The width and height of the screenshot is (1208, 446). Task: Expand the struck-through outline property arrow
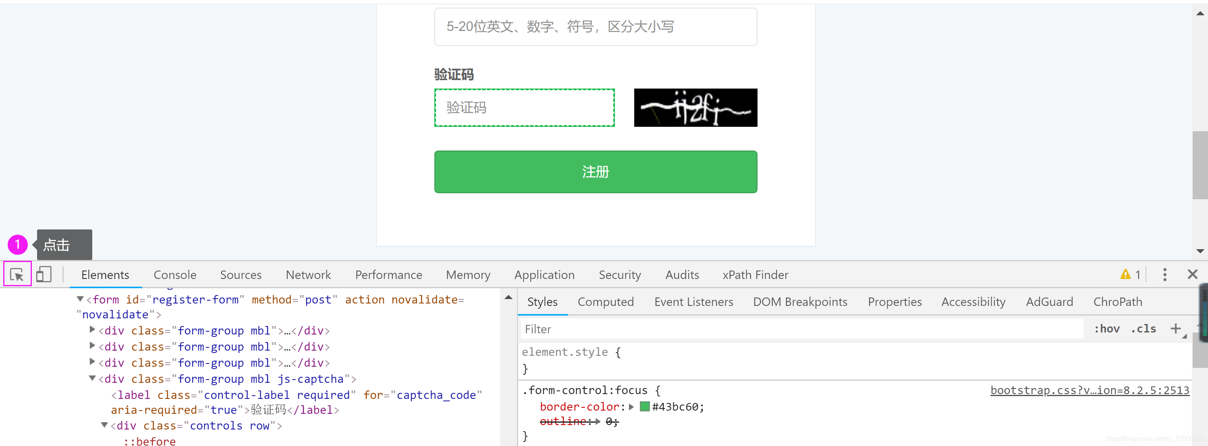click(598, 421)
